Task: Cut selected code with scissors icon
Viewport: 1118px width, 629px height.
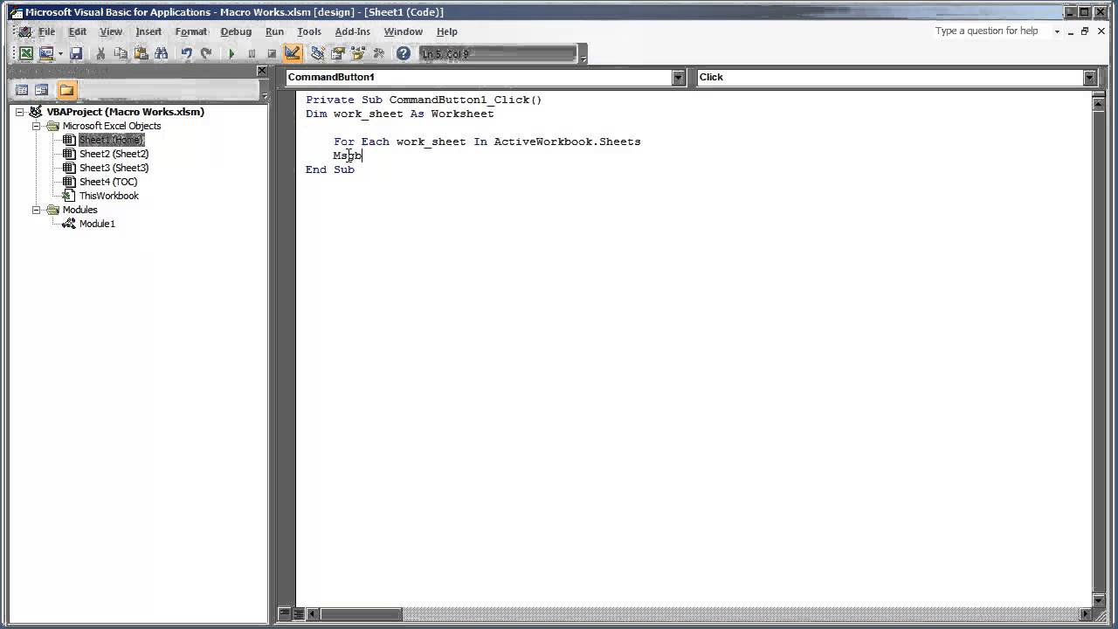Action: [100, 54]
